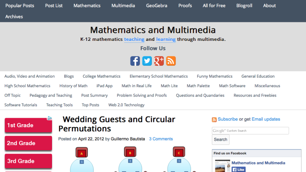Open Software Tutorials category

(x=21, y=105)
